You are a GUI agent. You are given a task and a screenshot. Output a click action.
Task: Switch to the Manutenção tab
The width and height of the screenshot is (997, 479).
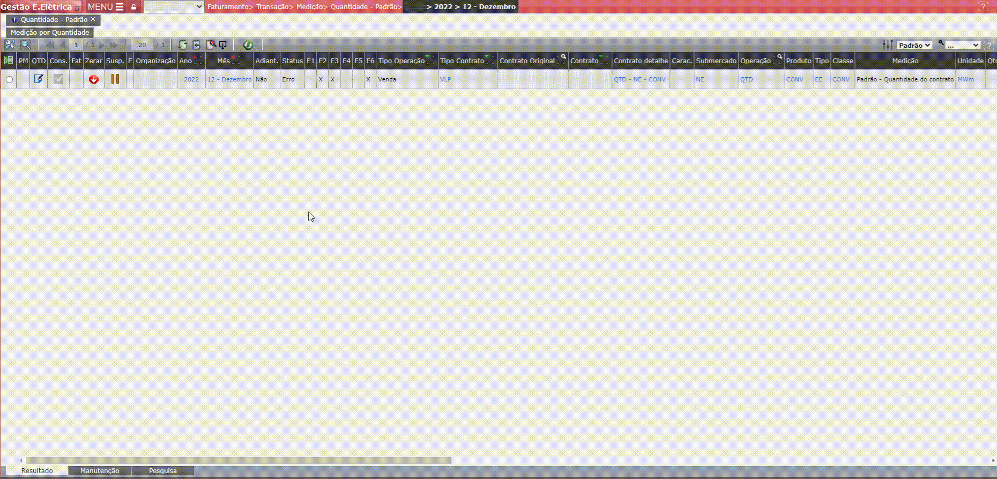pos(100,470)
